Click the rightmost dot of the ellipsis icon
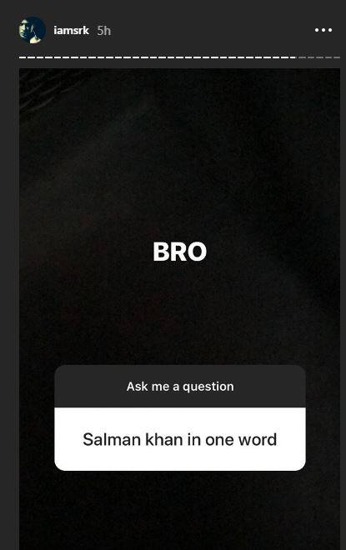Viewport: 346px width, 550px height. tap(330, 30)
